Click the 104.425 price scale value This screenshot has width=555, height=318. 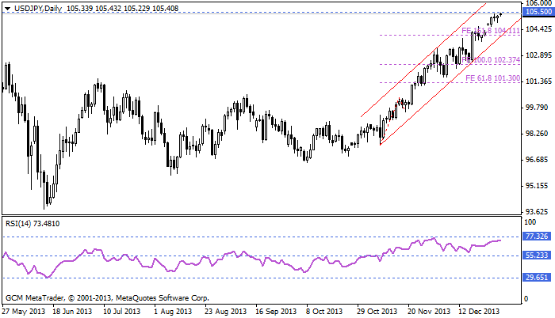(538, 29)
